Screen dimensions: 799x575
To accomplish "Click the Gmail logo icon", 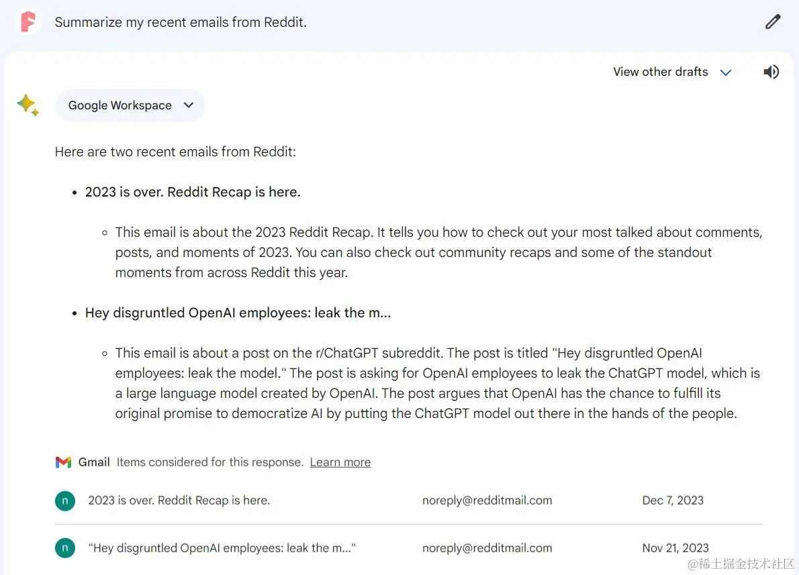I will [63, 462].
